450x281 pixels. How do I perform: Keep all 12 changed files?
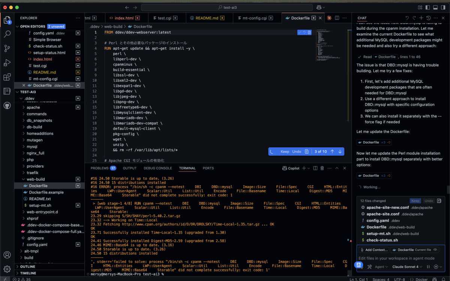(x=415, y=201)
